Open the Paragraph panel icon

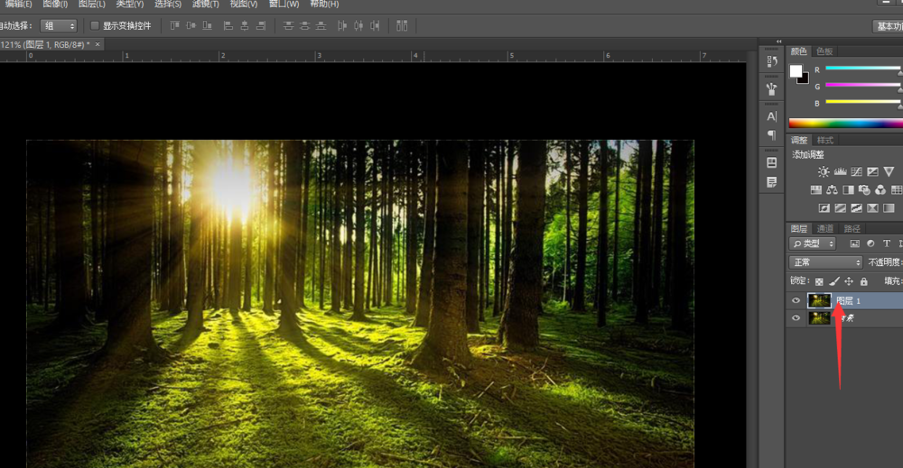pyautogui.click(x=771, y=135)
